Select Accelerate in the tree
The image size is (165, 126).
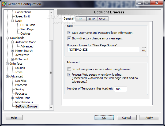point(22,55)
